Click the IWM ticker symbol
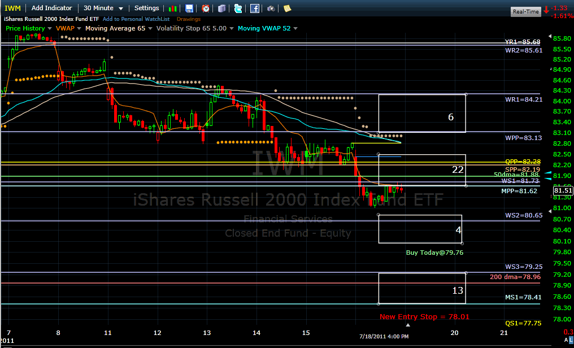The height and width of the screenshot is (348, 574). point(12,8)
